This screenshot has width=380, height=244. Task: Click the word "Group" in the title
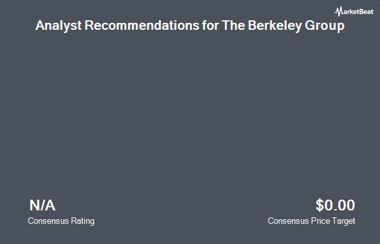coord(324,26)
